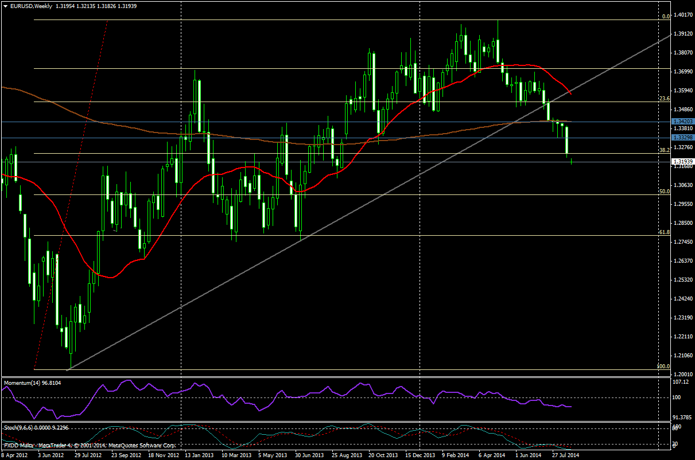The height and width of the screenshot is (460, 695).
Task: Click the chart menu triangle beside EURUSD,Weekly
Action: click(x=5, y=6)
